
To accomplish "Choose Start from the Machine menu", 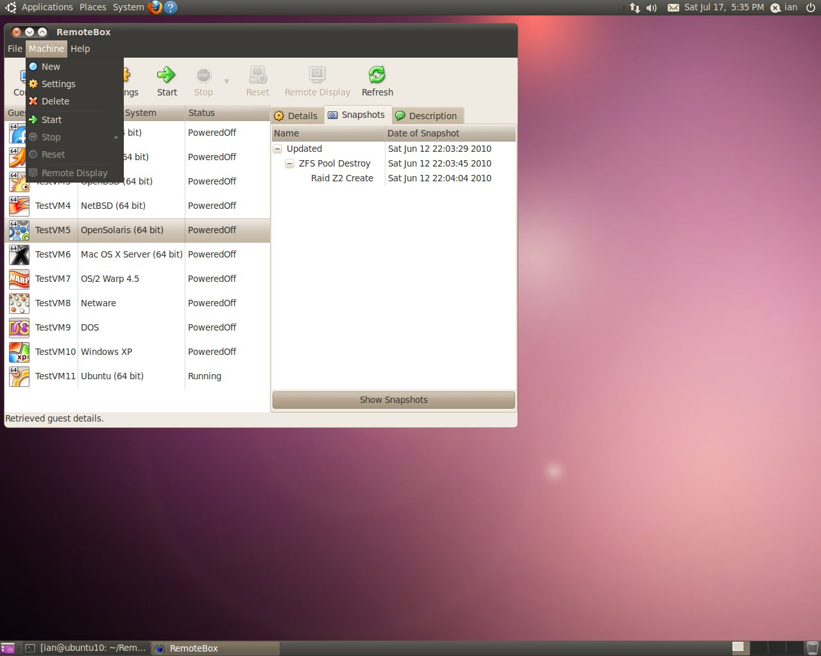I will (74, 120).
